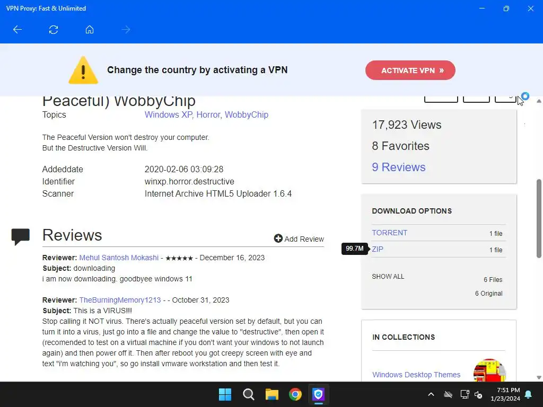Image resolution: width=543 pixels, height=407 pixels.
Task: Click Internet Archive HTML5 Uploader 1.6.4 text
Action: [218, 193]
